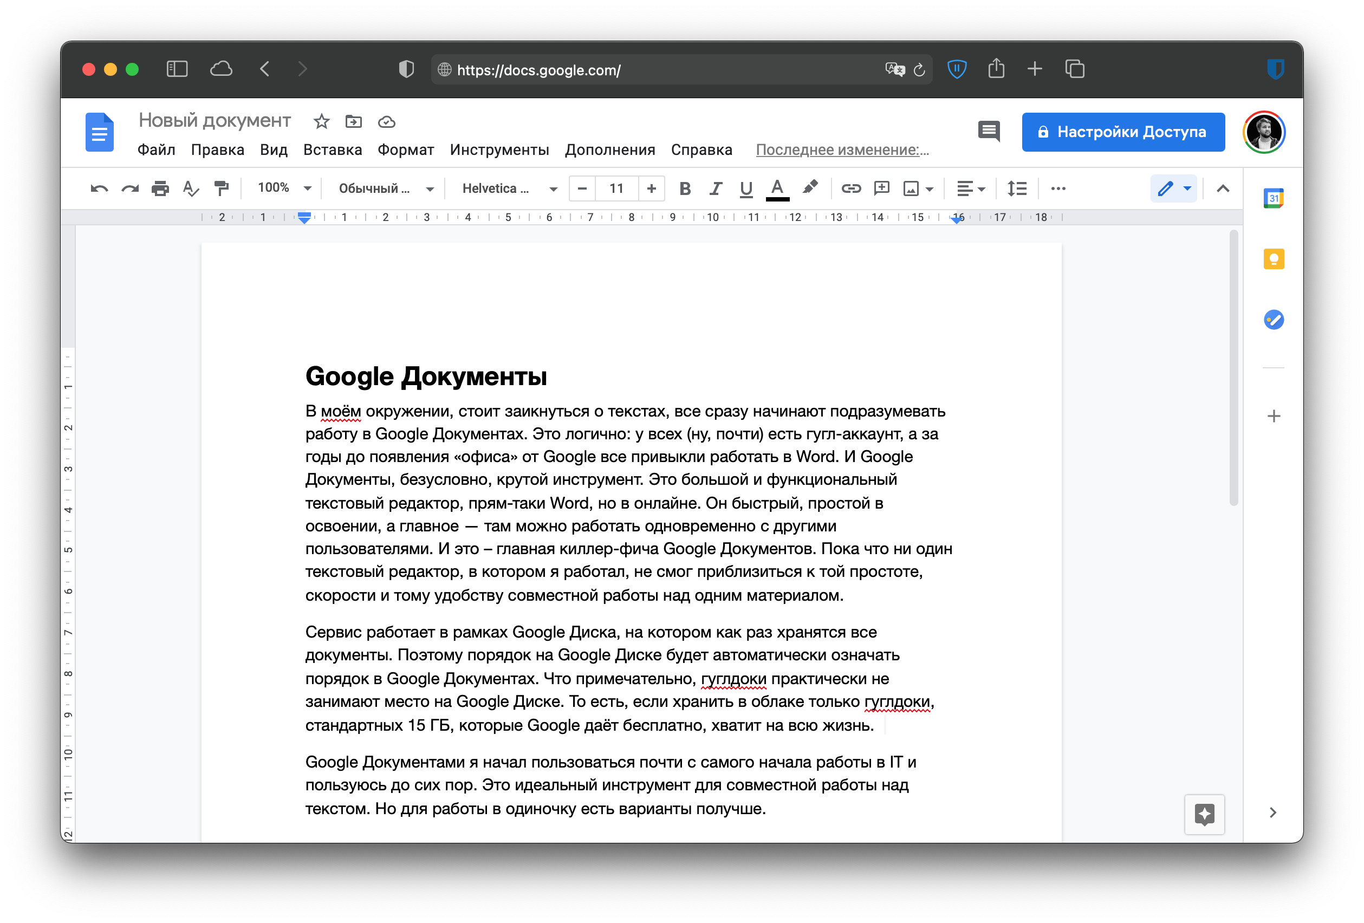Image resolution: width=1364 pixels, height=923 pixels.
Task: Go to Docs home via blue document logo
Action: coord(99,132)
